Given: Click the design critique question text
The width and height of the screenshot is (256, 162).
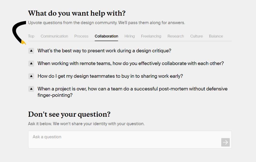Looking at the screenshot, I should 104,51.
